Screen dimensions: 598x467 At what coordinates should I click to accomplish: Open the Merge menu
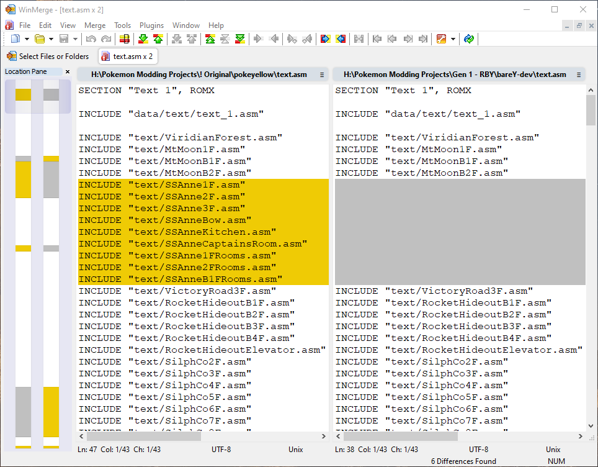point(95,25)
